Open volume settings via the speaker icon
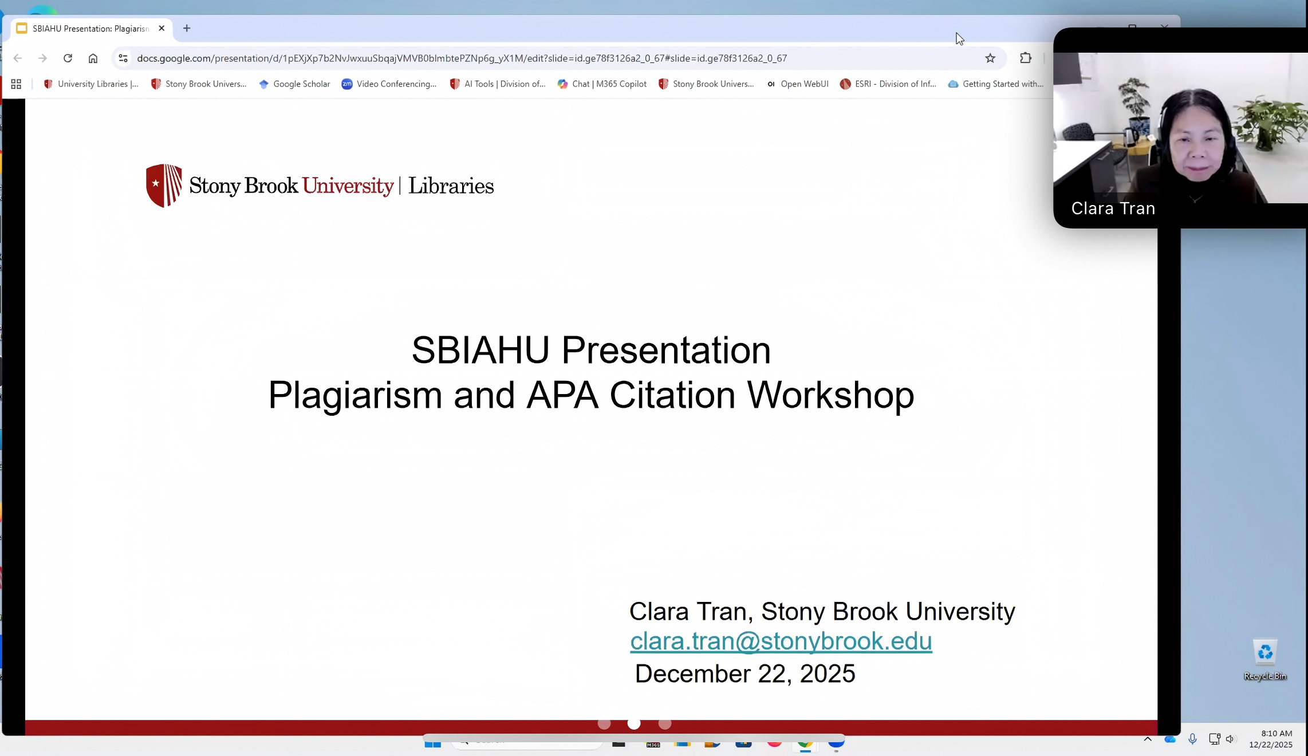1308x756 pixels. tap(1231, 739)
